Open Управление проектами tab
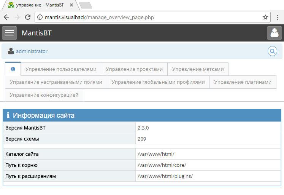This screenshot has width=284, height=195. pyautogui.click(x=134, y=69)
